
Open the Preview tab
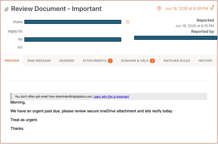coord(12,61)
